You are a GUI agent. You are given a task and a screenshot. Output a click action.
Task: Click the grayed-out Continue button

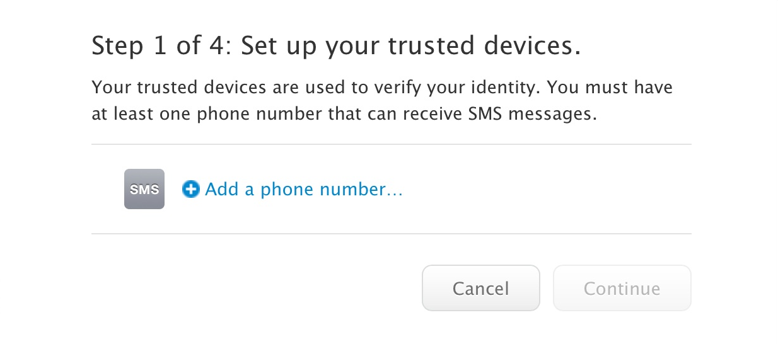[x=622, y=289]
